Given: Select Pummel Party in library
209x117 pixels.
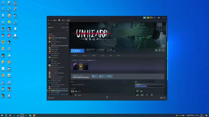Looking at the screenshot, I should (54, 71).
